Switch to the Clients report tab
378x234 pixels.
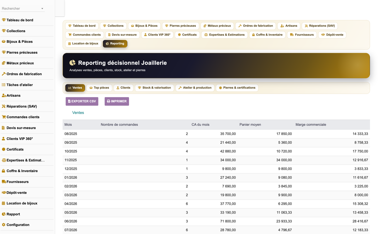[123, 88]
